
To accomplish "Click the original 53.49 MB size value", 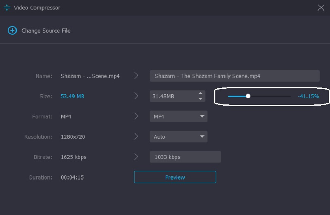I will coord(72,96).
